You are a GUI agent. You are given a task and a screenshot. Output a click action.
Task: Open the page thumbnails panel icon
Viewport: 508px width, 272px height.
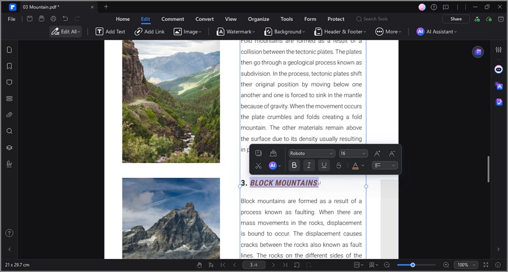[x=10, y=49]
